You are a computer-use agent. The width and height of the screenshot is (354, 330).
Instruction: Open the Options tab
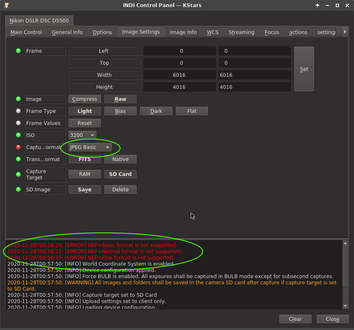coord(102,32)
